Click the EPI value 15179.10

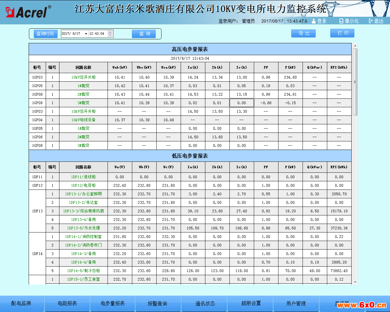click(x=339, y=211)
